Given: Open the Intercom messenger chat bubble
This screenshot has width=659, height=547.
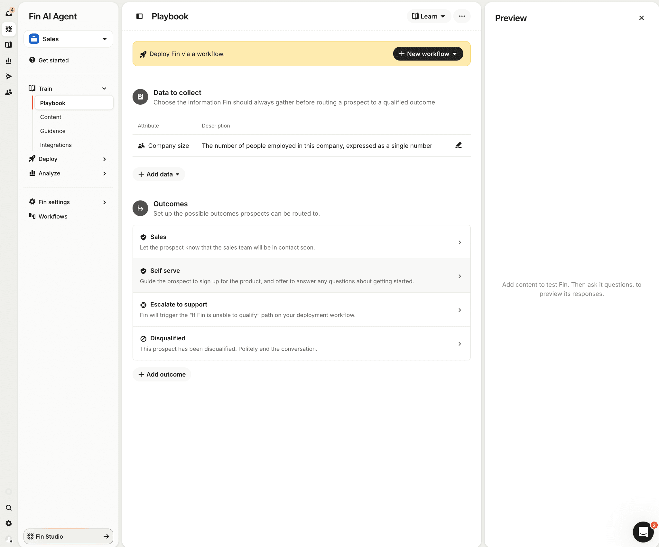Looking at the screenshot, I should (x=643, y=532).
